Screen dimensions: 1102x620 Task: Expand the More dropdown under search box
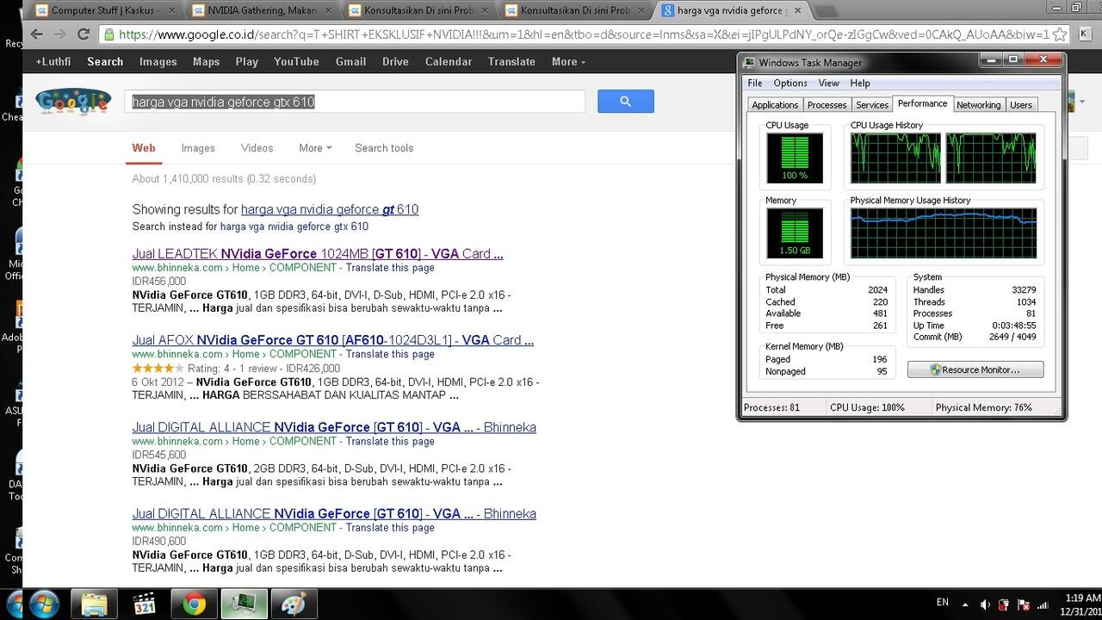coord(315,148)
